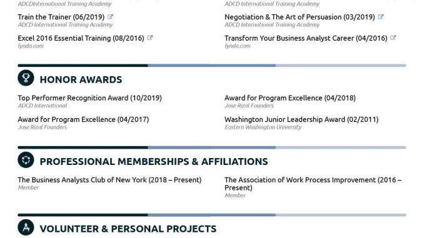Open the Transform Your Business Analyst Career link icon
The height and width of the screenshot is (238, 424).
click(393, 38)
